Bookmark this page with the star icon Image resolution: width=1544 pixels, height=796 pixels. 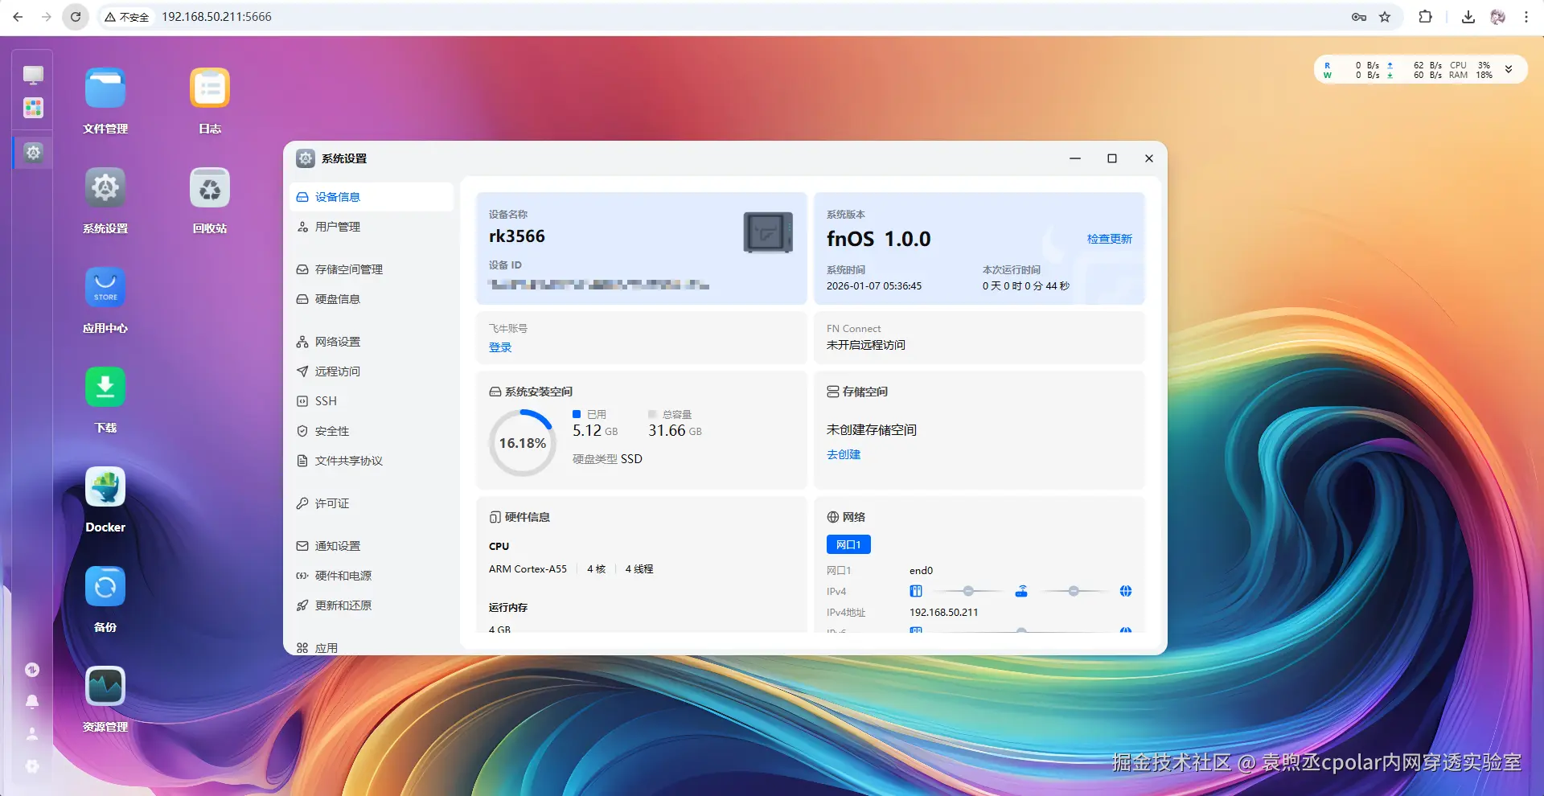pos(1385,17)
